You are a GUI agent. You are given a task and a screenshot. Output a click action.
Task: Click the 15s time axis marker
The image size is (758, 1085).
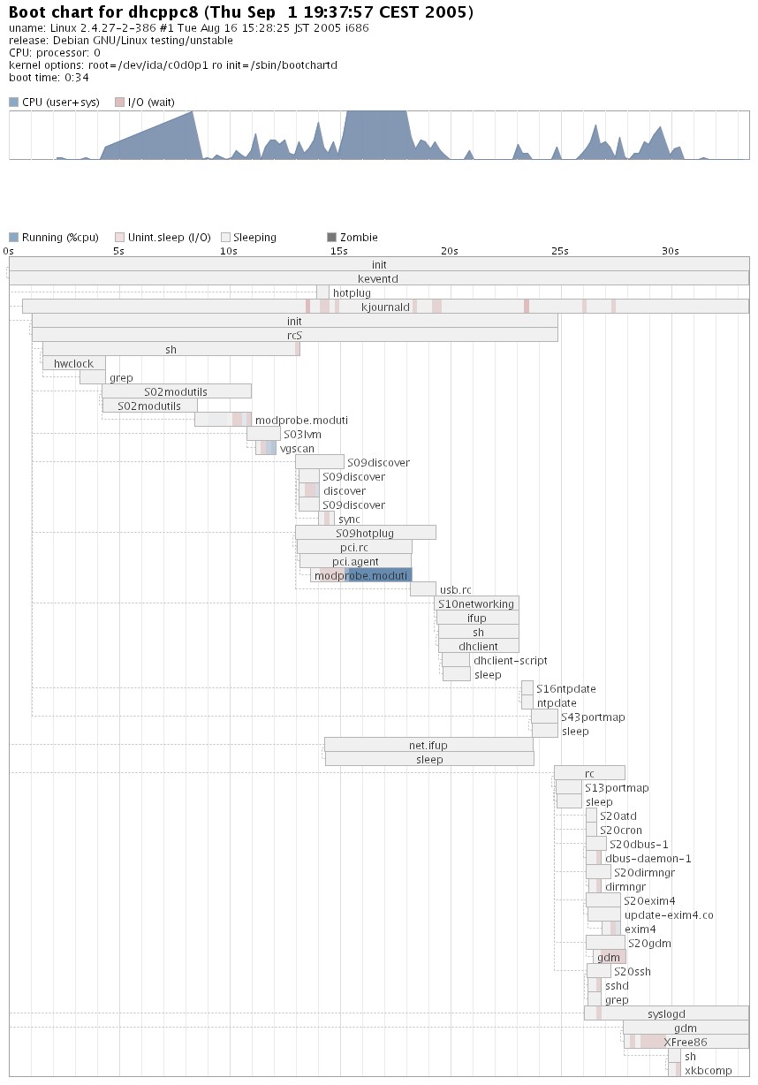(x=339, y=251)
